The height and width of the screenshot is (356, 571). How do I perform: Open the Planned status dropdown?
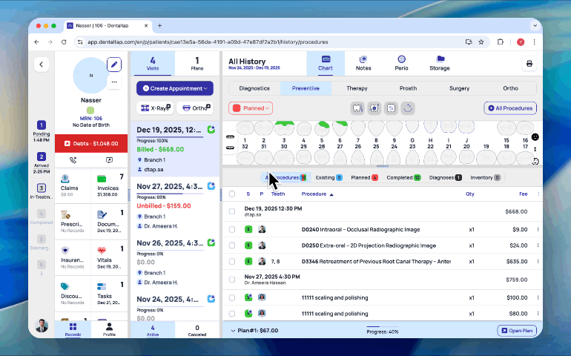pos(251,108)
